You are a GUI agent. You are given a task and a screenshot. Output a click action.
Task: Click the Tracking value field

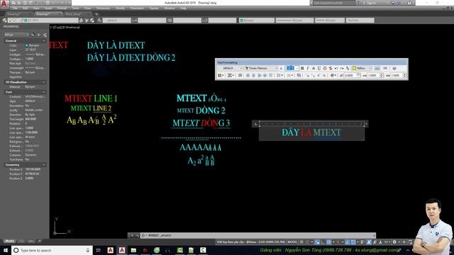click(375, 76)
